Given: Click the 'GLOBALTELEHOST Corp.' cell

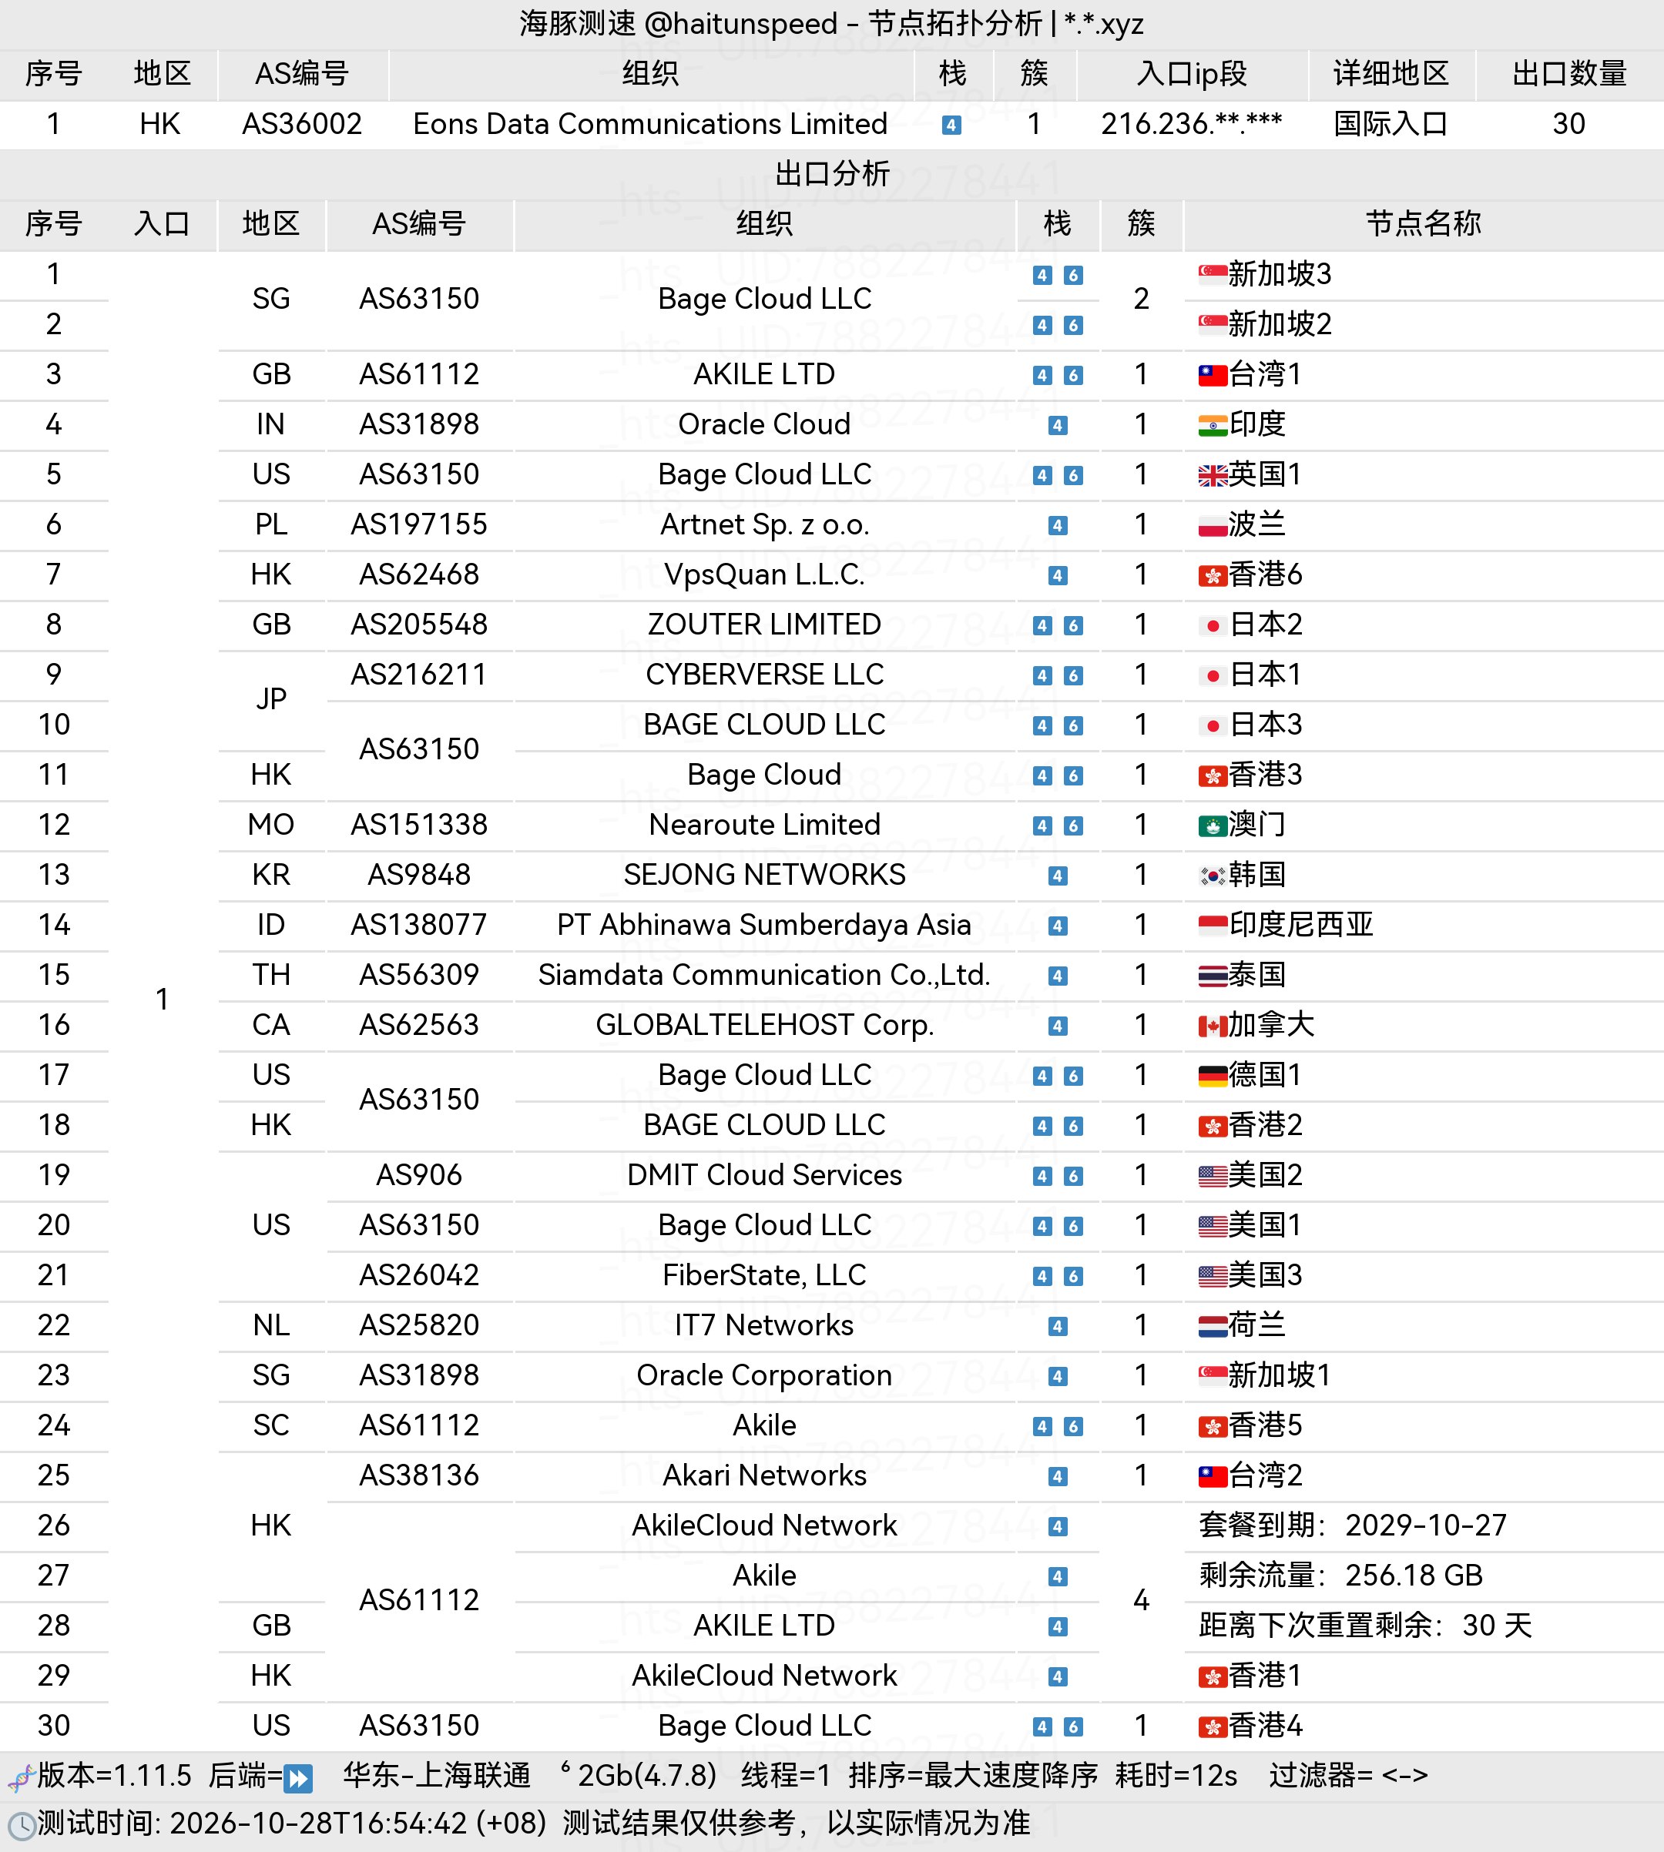Looking at the screenshot, I should click(764, 1026).
